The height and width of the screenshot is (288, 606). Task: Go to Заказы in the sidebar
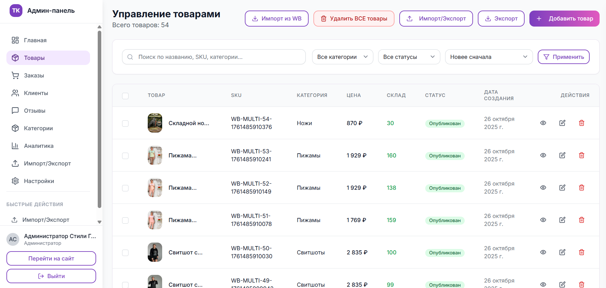tap(34, 76)
